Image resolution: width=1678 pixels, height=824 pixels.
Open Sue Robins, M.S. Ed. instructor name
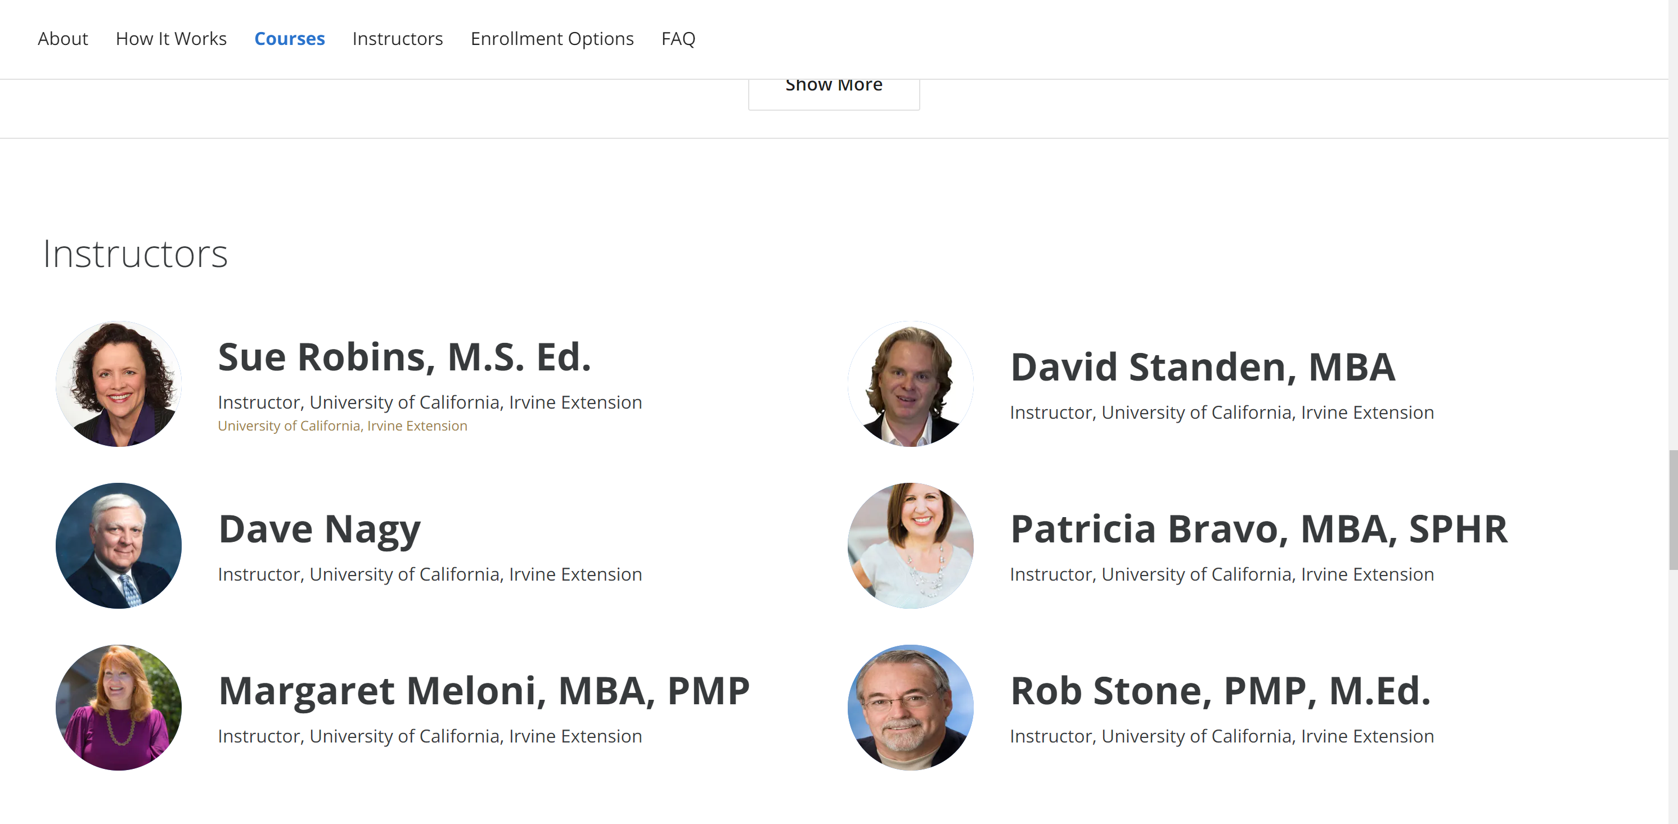point(404,357)
